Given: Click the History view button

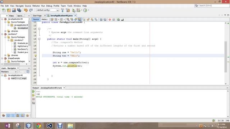Looking at the screenshot, I should pyautogui.click(x=44, y=19).
